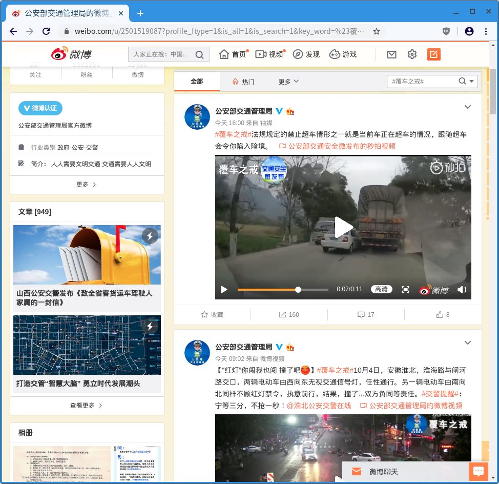The width and height of the screenshot is (499, 484).
Task: Bookmark this page with the star icon
Action: coord(377,31)
